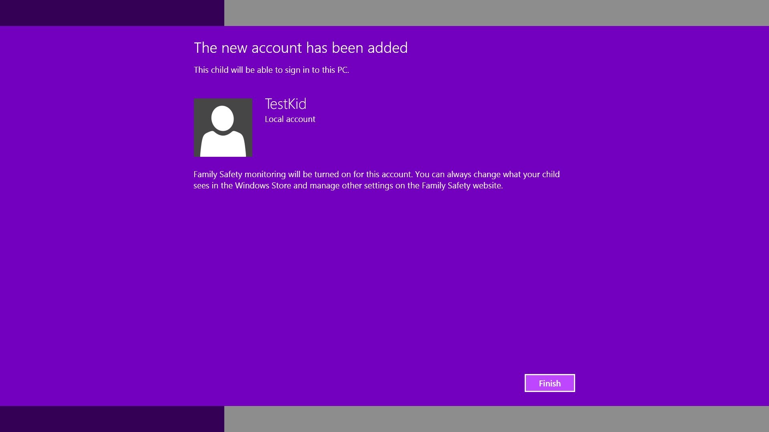Select the TestKid default avatar picture

223,128
